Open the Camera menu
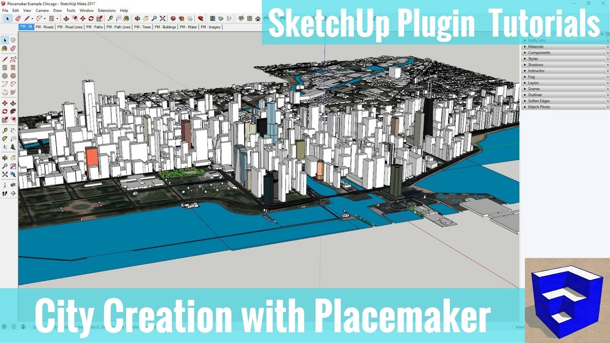Screen dimensions: 610x343 click(42, 10)
